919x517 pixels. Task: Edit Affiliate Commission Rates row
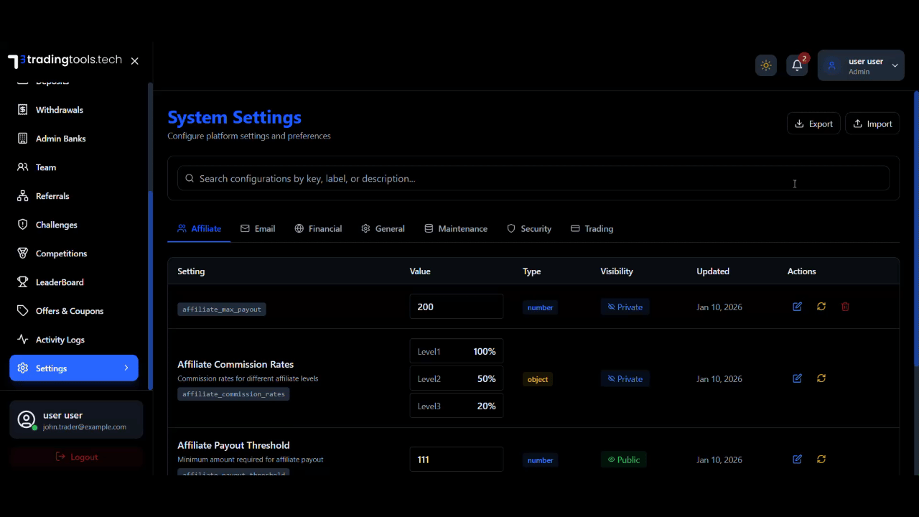pyautogui.click(x=797, y=378)
